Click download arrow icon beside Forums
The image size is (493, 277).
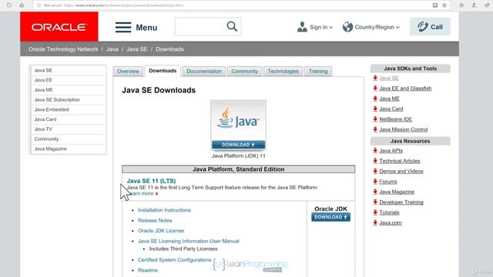point(375,182)
